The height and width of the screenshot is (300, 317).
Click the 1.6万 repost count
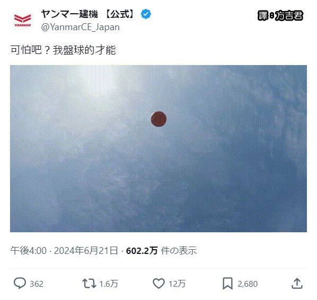click(109, 284)
